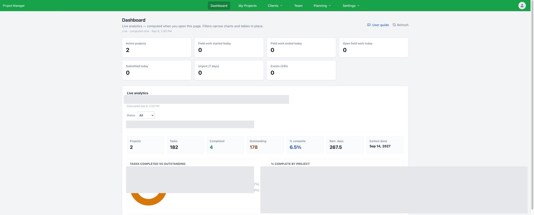The width and height of the screenshot is (534, 215).
Task: Select the Submitted today card
Action: 157,70
